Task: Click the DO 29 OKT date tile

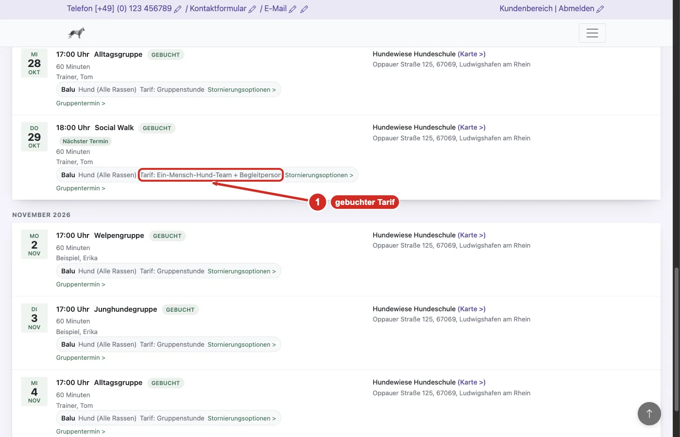Action: coord(34,137)
